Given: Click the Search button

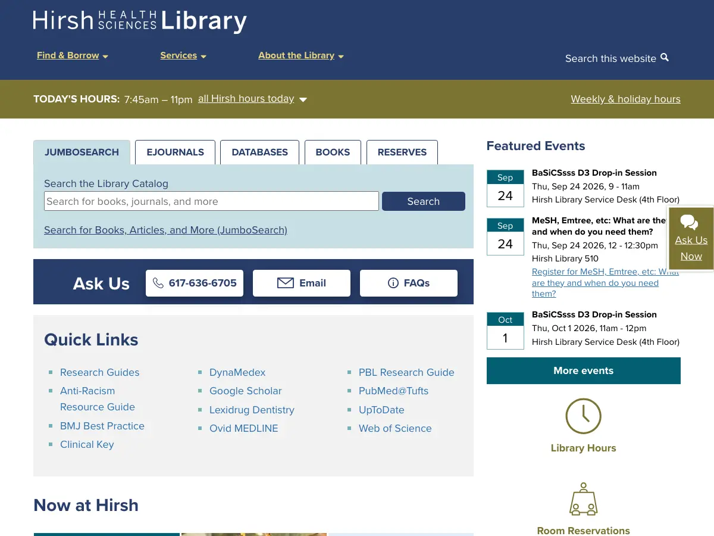Looking at the screenshot, I should click(424, 201).
